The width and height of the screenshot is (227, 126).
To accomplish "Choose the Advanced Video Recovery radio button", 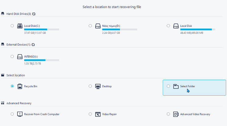I will point(168,114).
